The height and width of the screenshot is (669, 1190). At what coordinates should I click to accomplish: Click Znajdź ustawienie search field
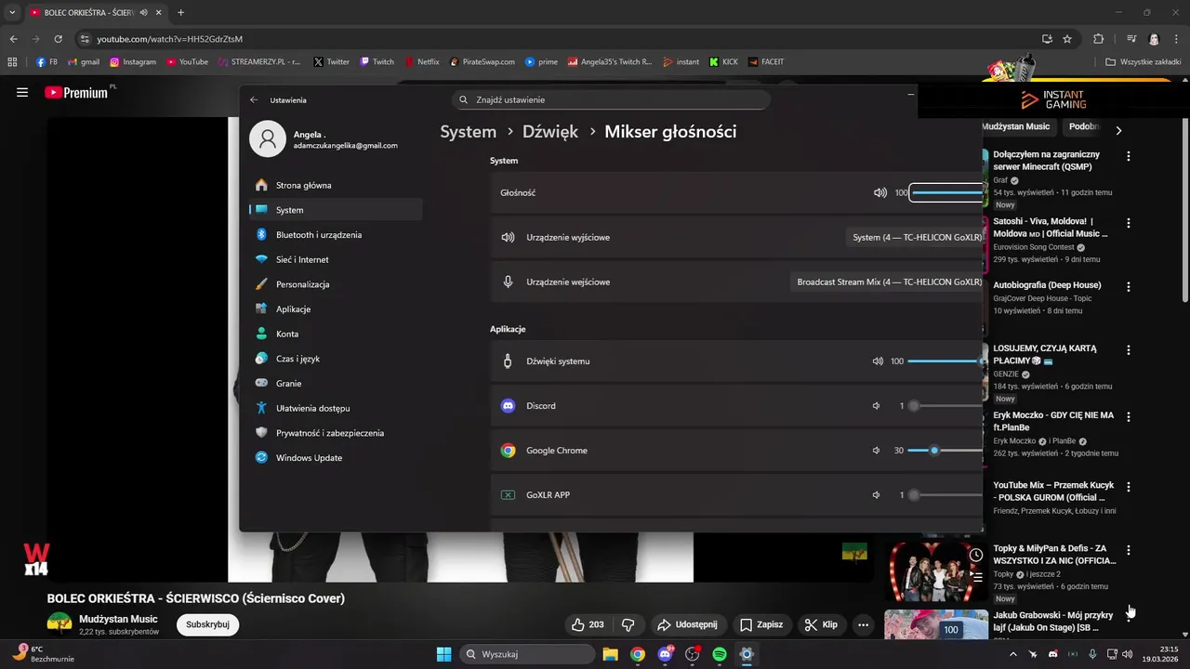click(611, 99)
